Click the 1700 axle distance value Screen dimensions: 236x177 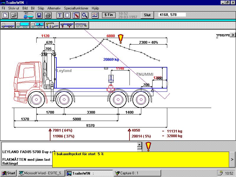pos(50,112)
